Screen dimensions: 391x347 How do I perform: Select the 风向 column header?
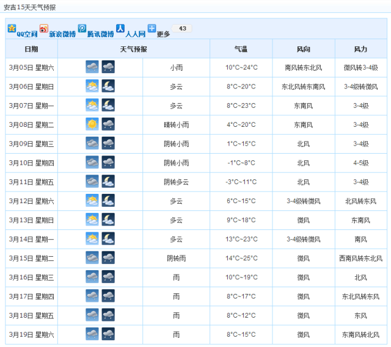coord(303,49)
